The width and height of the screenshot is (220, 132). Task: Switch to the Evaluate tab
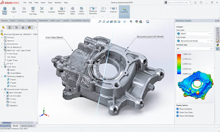pos(66,21)
